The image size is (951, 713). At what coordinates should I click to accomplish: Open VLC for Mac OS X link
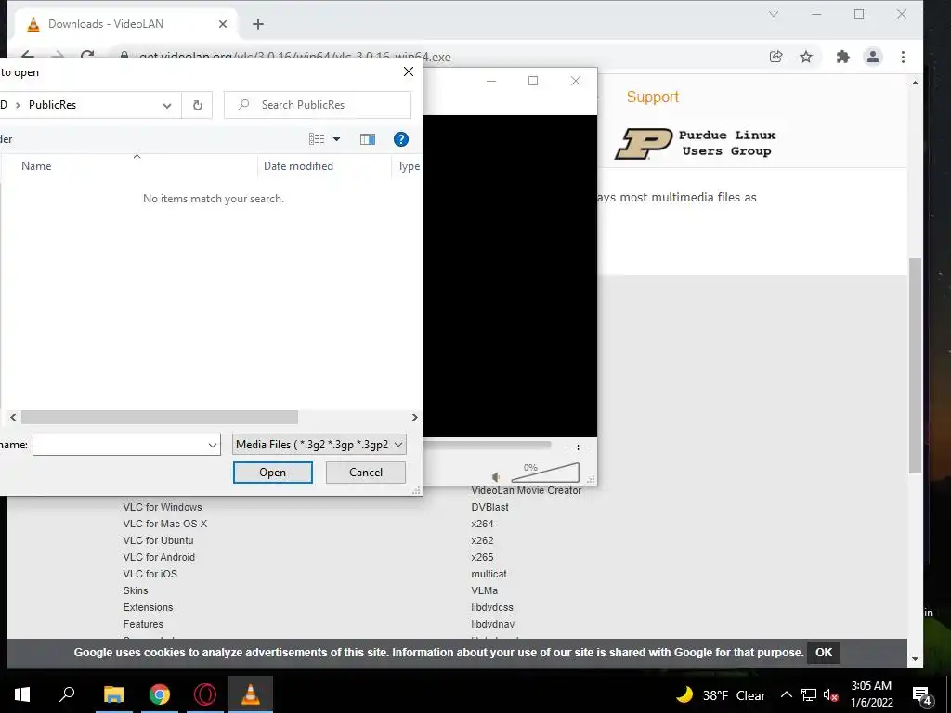click(x=165, y=524)
